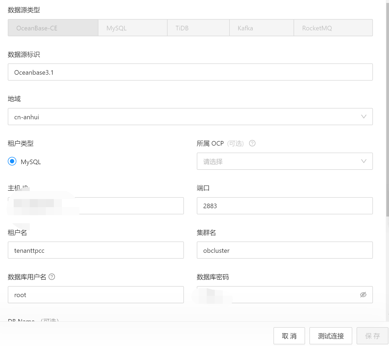Click the 集群名 field with obcluster

(285, 250)
